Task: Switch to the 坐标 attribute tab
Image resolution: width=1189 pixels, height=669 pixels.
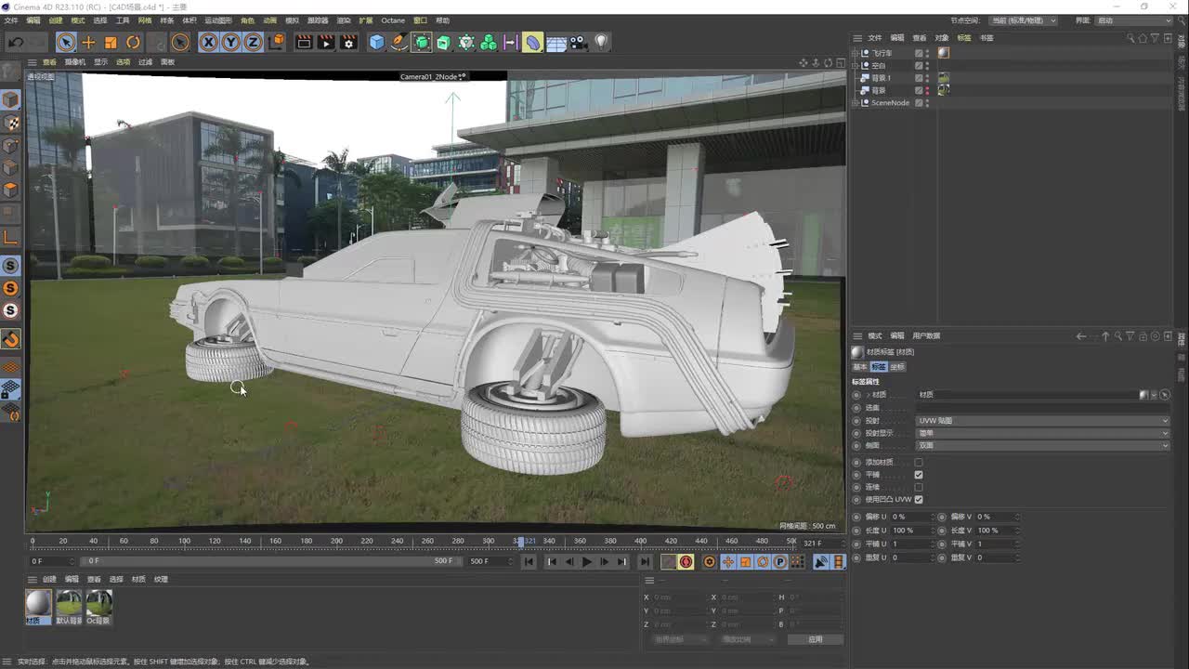Action: click(896, 367)
